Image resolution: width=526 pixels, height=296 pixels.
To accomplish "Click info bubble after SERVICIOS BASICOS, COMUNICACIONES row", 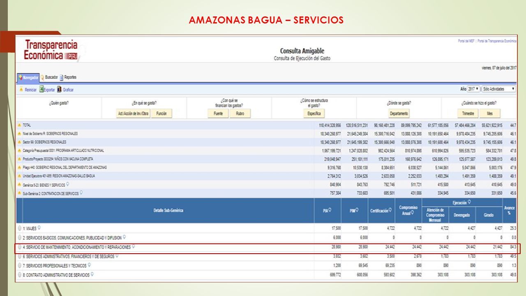I will click(125, 237).
